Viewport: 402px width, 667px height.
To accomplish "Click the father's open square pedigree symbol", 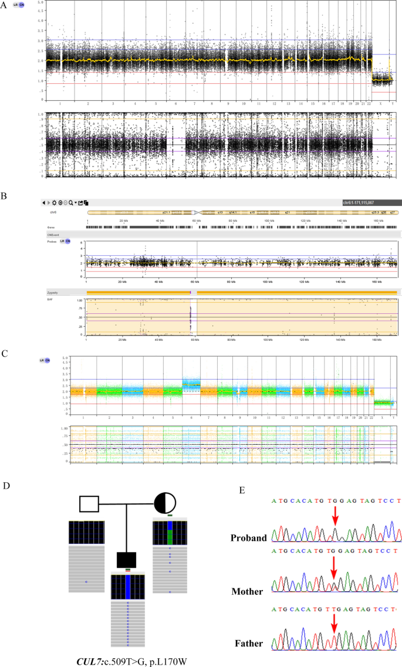I will click(x=89, y=504).
